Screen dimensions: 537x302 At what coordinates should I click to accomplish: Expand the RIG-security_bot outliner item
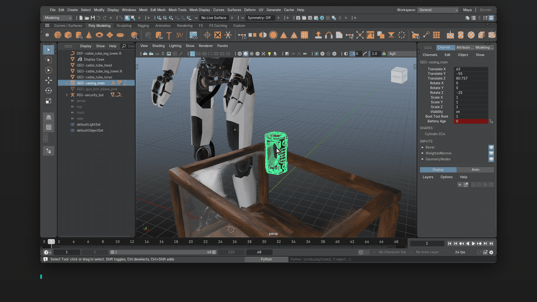tap(67, 95)
